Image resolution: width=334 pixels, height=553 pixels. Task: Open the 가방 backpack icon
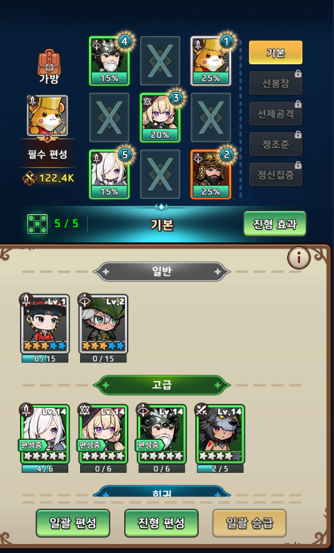pos(49,66)
